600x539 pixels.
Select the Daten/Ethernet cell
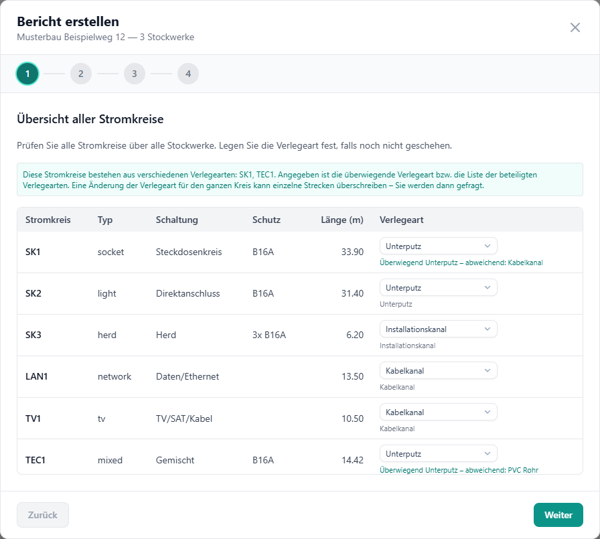click(x=187, y=376)
